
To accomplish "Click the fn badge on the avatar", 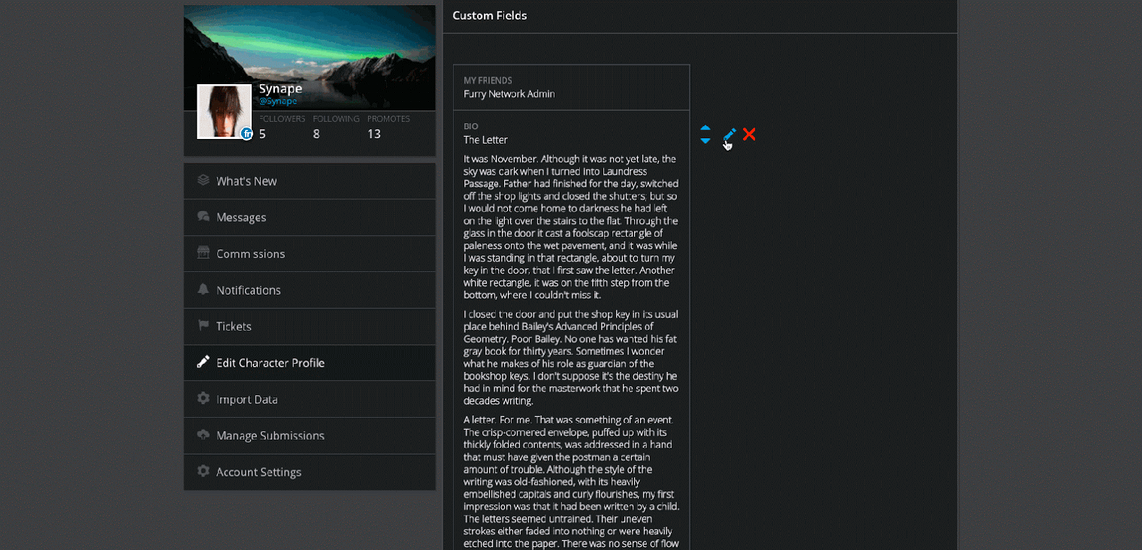I will tap(246, 134).
